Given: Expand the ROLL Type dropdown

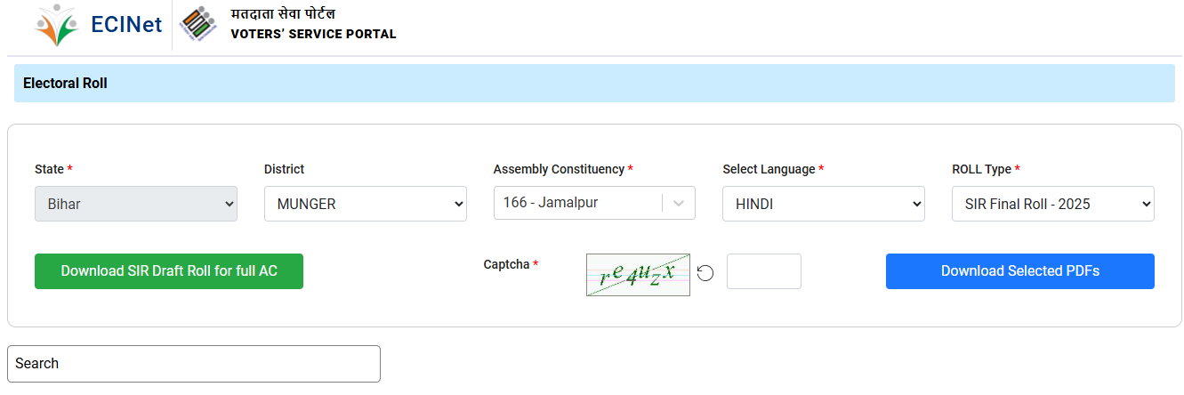Looking at the screenshot, I should click(x=1053, y=204).
